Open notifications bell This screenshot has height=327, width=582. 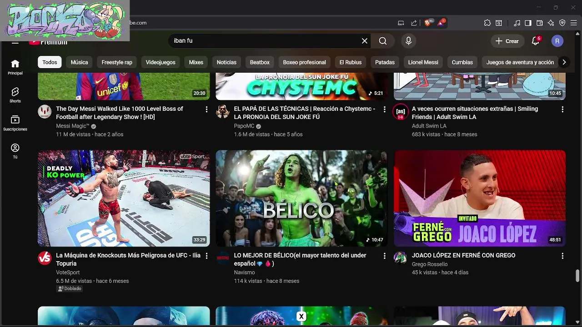click(536, 41)
